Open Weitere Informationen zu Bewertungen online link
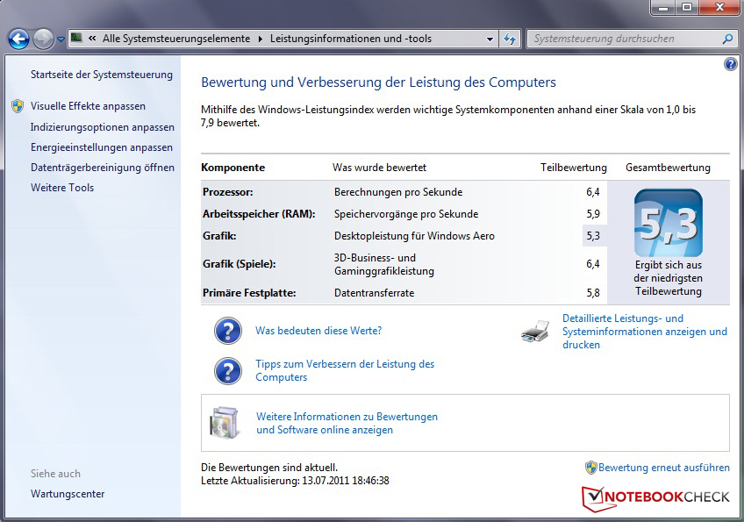Screen dimensions: 744x522 point(347,423)
